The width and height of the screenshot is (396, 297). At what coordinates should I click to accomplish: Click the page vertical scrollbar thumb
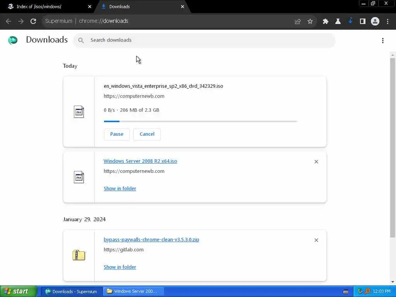point(393,148)
